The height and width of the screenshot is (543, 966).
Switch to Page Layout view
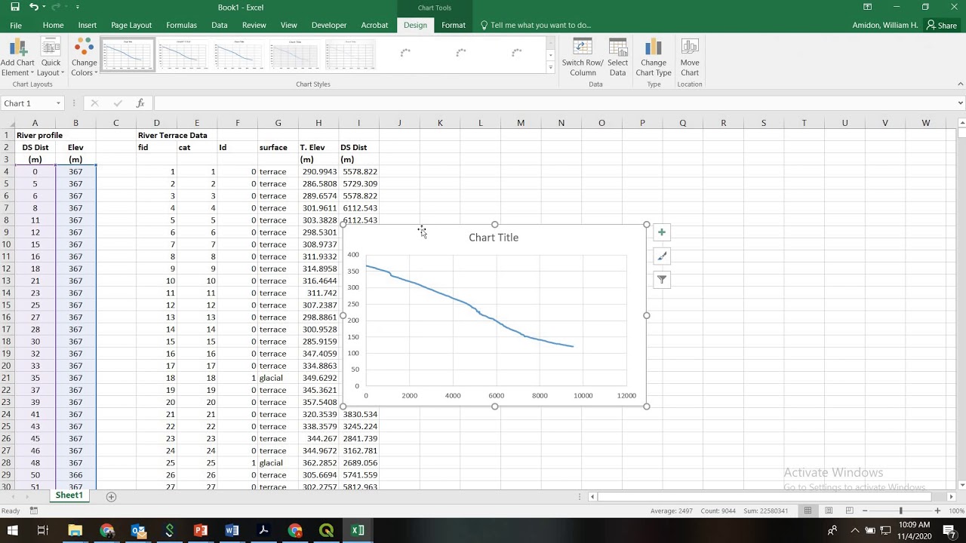click(829, 511)
